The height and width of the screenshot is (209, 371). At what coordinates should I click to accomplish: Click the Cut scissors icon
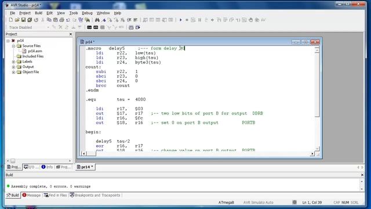coord(42,20)
